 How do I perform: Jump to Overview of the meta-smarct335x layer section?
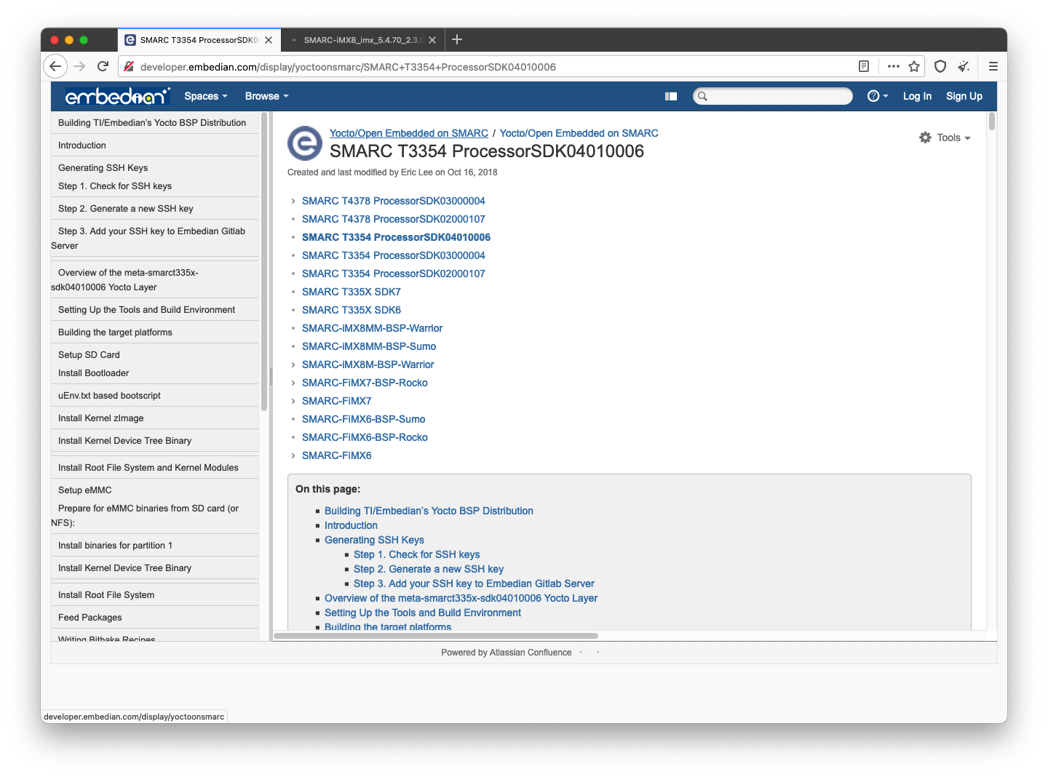461,598
